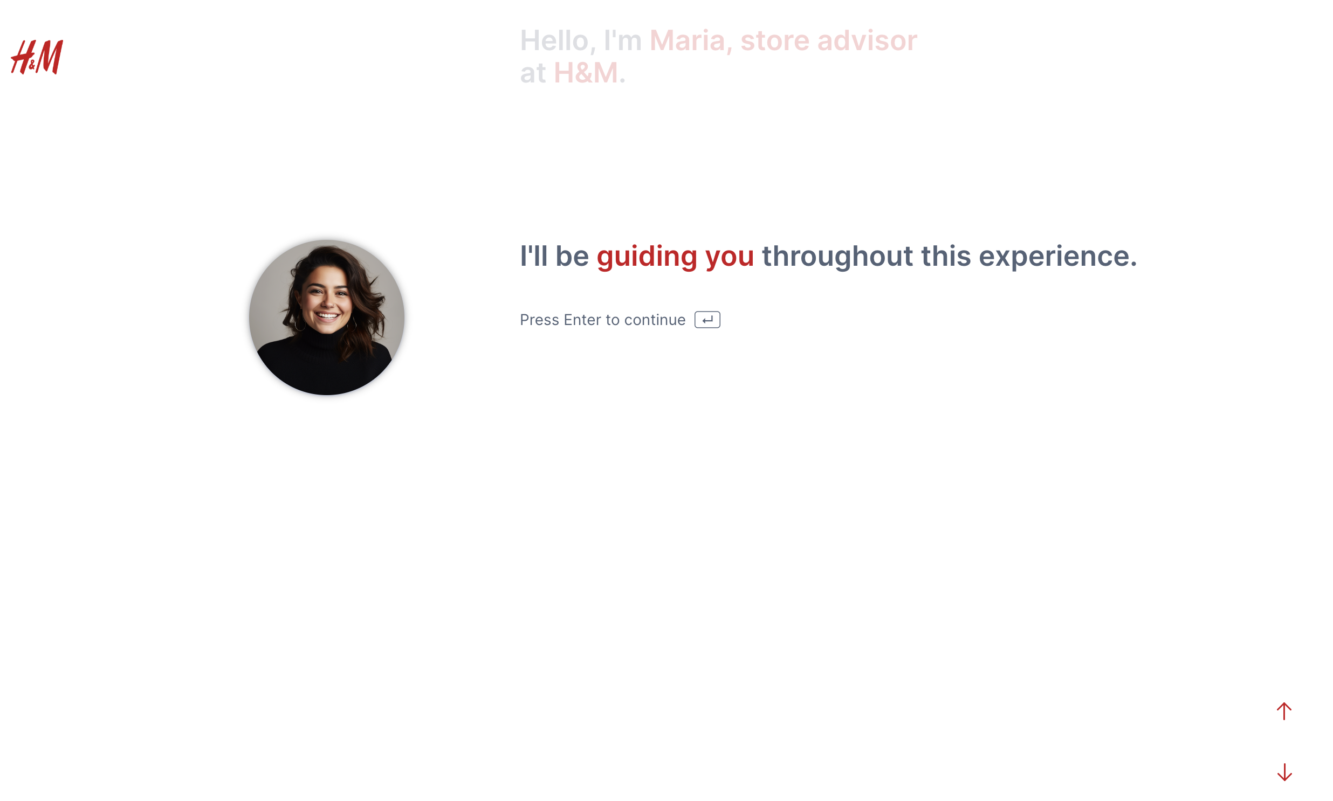Advance with the red down arrow
Screen dimensions: 1333x801
pyautogui.click(x=1284, y=772)
